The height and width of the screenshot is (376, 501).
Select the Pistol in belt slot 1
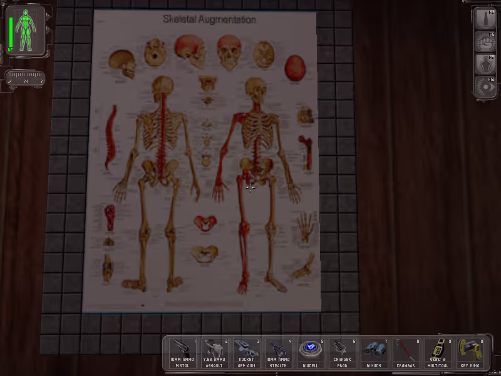(x=183, y=351)
